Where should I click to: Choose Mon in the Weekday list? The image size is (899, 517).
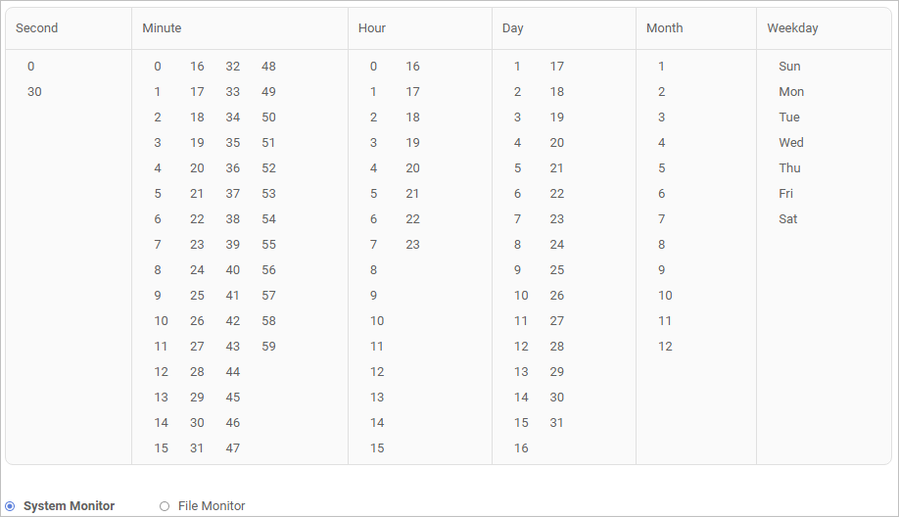791,92
